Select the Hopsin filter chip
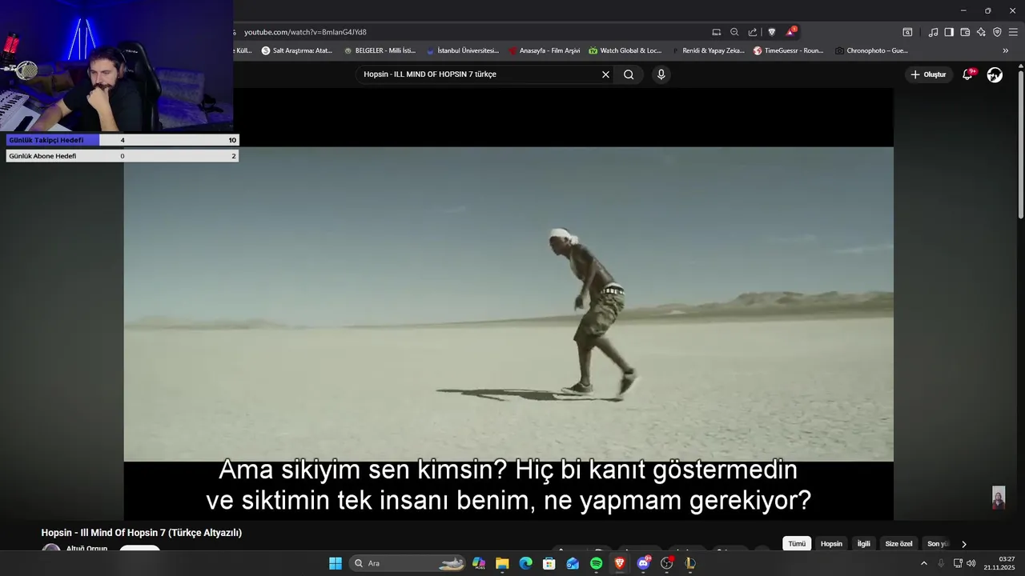 click(831, 544)
